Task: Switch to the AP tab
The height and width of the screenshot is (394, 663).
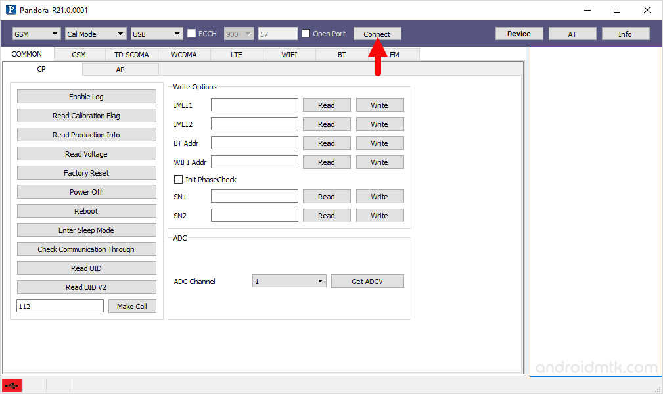Action: tap(120, 68)
